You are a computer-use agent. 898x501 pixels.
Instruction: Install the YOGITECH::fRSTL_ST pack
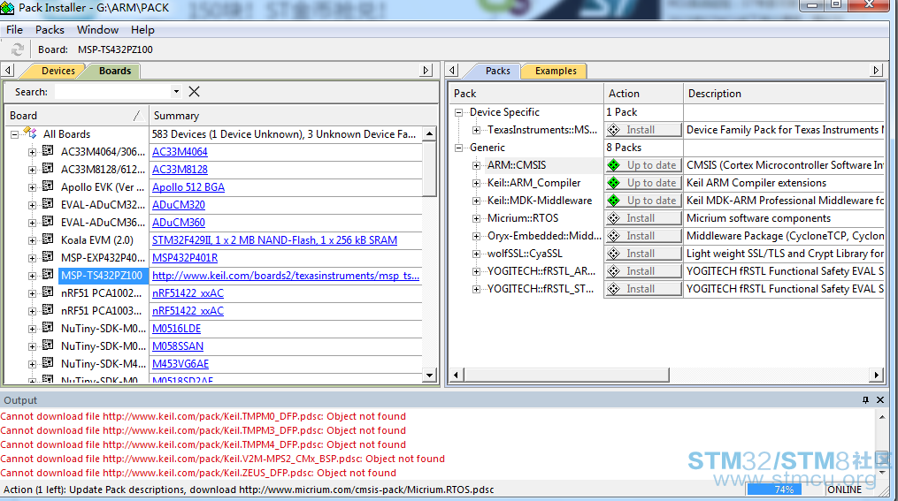point(643,290)
